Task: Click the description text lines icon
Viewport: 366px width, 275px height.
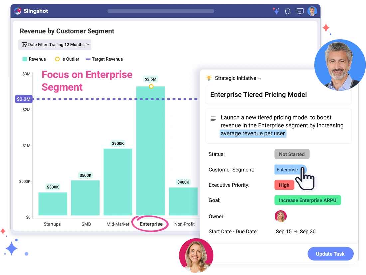Action: pyautogui.click(x=213, y=119)
